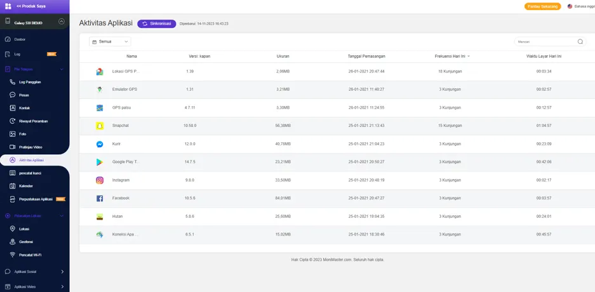Click the Snapchat app icon
The height and width of the screenshot is (292, 595).
point(100,126)
